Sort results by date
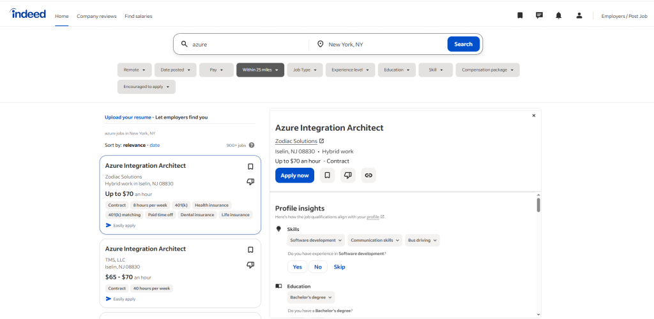The width and height of the screenshot is (654, 319). point(155,145)
